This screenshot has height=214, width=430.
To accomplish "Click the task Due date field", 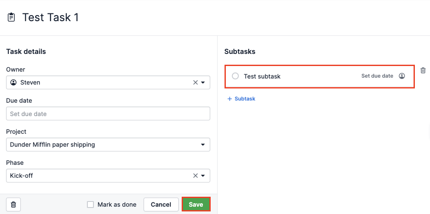I will 108,113.
